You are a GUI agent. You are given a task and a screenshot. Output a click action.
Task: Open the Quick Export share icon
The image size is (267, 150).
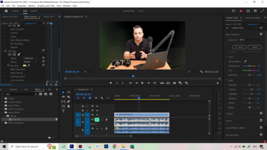pyautogui.click(x=248, y=11)
